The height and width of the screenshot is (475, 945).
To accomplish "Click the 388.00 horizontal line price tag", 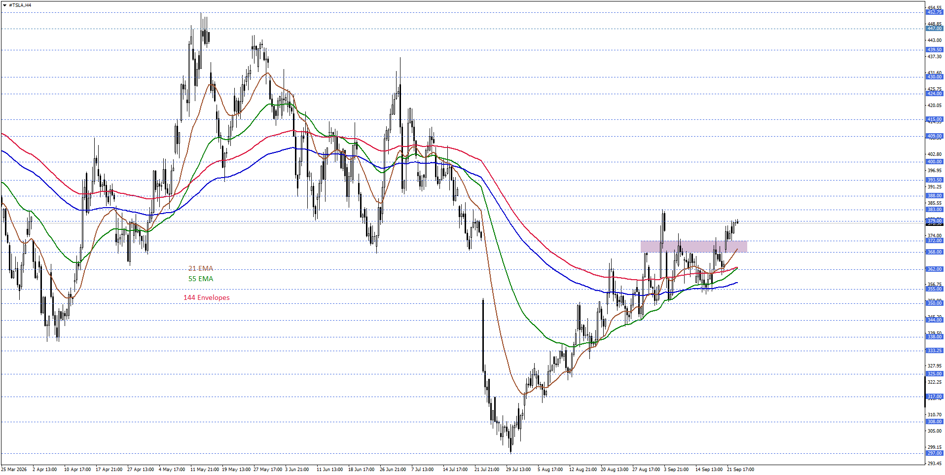I will pos(935,196).
